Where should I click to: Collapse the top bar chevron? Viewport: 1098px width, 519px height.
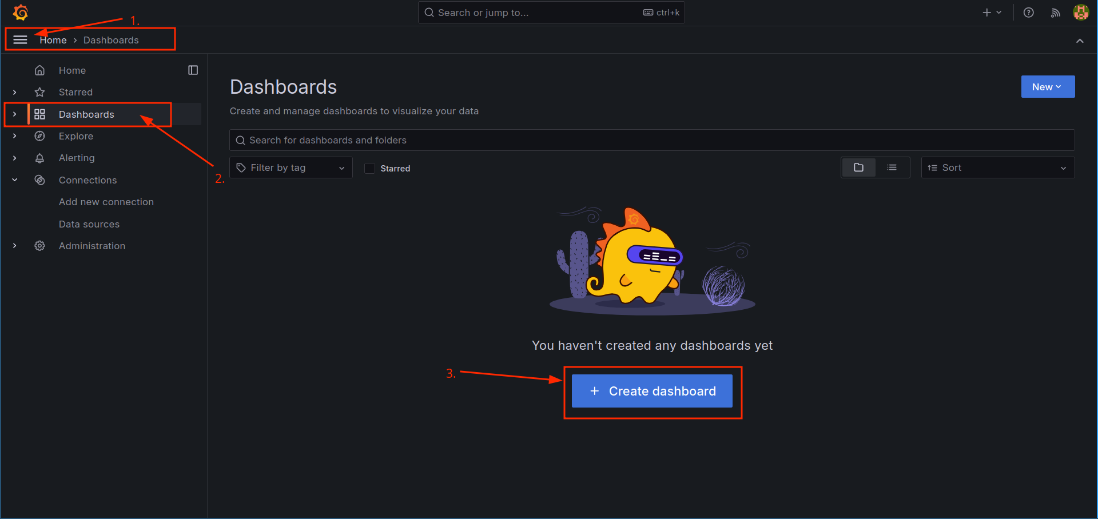[x=1080, y=41]
